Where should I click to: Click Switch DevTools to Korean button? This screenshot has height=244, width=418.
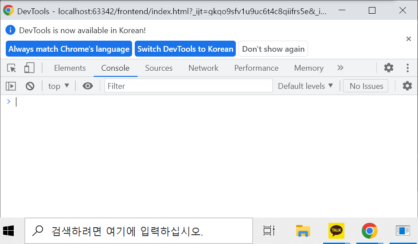click(x=185, y=49)
